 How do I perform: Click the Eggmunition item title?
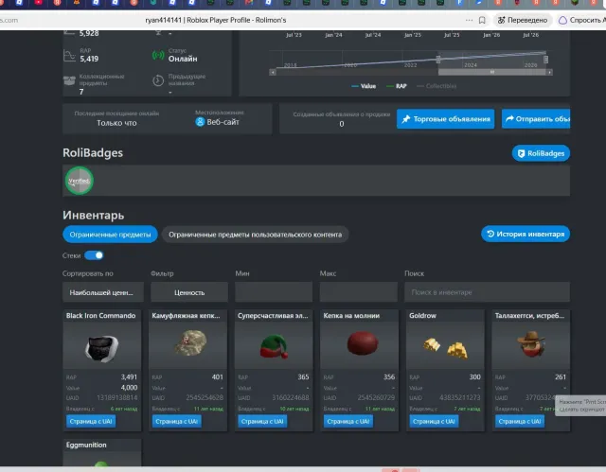[86, 445]
